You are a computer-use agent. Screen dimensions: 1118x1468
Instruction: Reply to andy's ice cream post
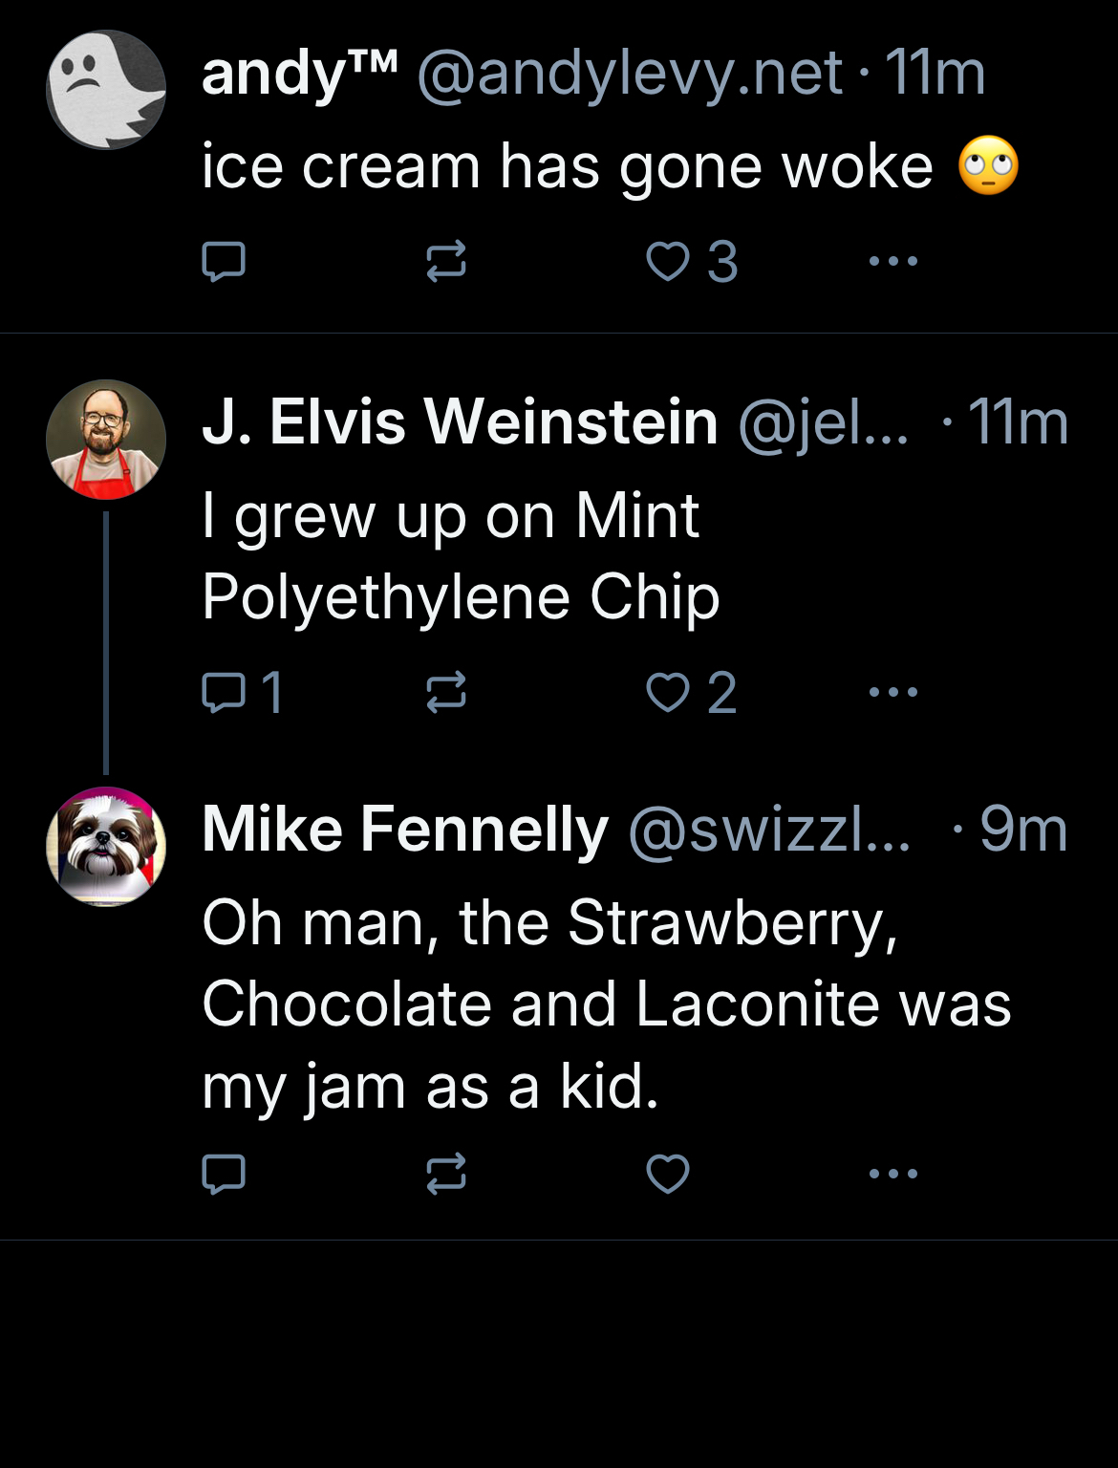tap(224, 261)
